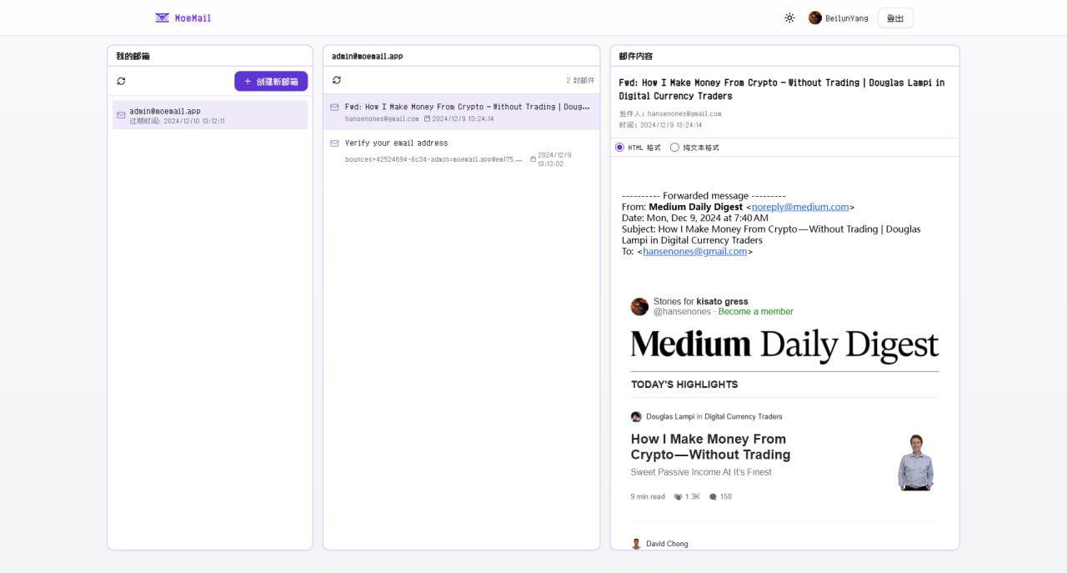
Task: Click the BeilunYang user avatar
Action: pyautogui.click(x=815, y=18)
